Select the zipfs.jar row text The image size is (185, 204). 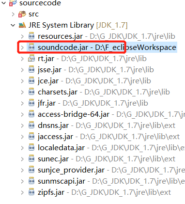[x=104, y=192]
